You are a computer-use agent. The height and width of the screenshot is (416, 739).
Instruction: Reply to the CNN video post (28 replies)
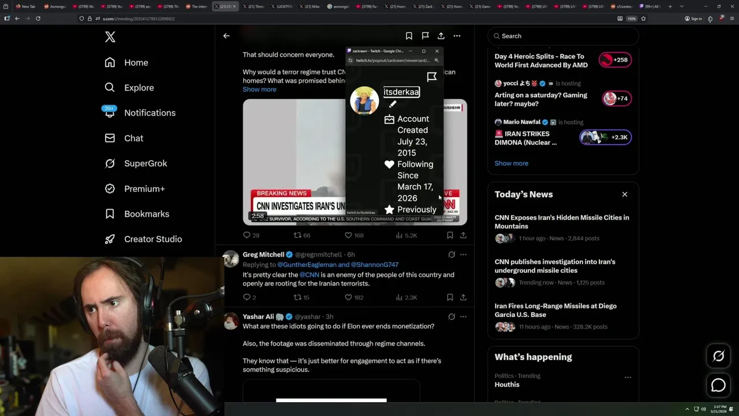pos(251,235)
